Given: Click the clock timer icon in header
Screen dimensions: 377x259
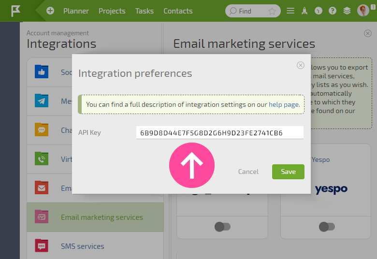Looking at the screenshot, I should [319, 11].
